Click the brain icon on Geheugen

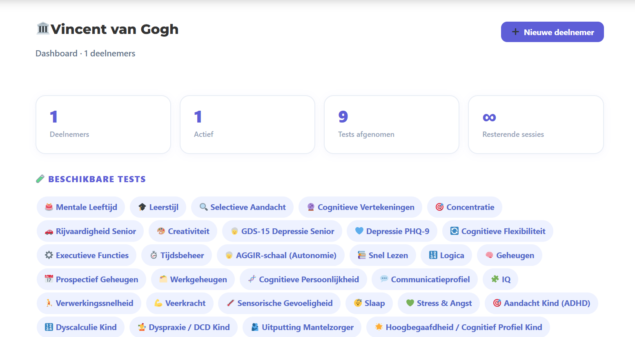coord(489,255)
